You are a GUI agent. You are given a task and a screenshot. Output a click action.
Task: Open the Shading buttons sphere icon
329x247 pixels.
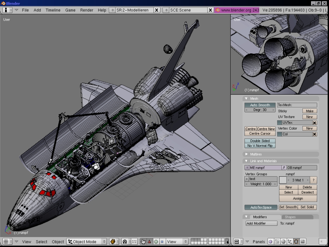tap(283, 242)
